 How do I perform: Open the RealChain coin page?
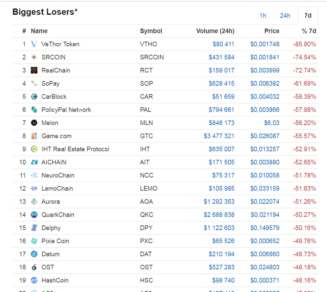pos(56,70)
